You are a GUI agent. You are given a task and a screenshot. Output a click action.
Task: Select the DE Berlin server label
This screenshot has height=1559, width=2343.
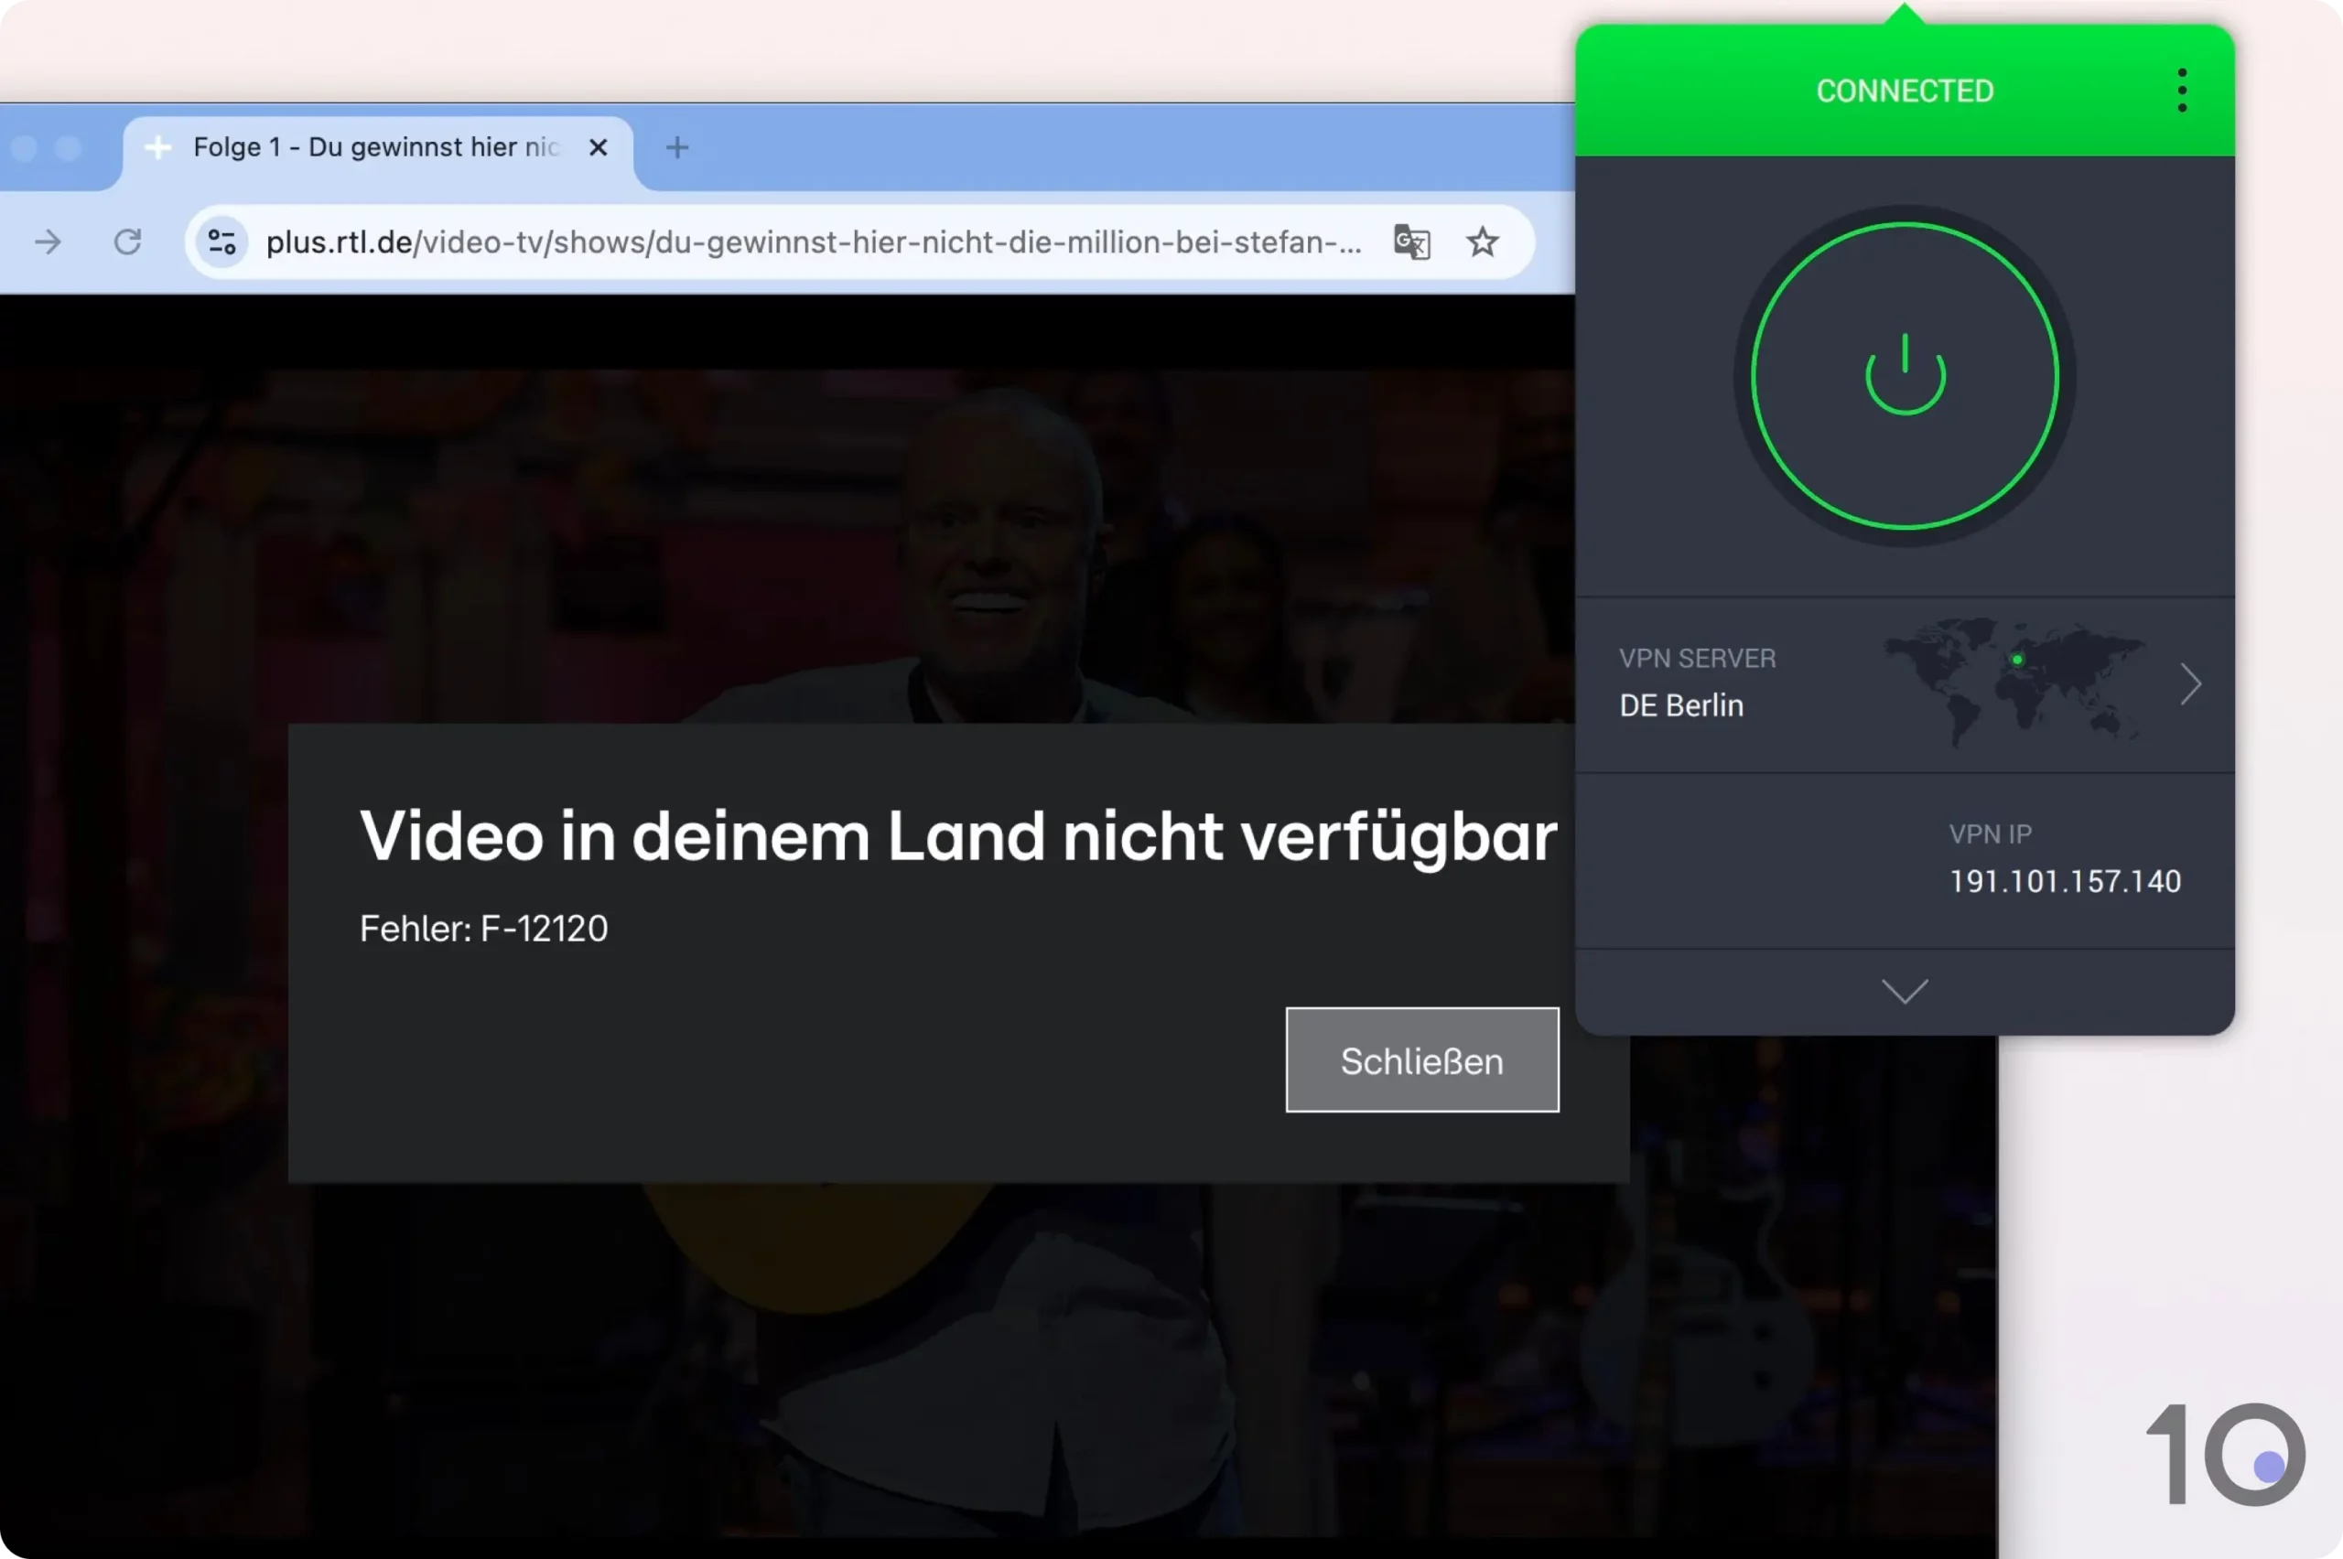tap(1679, 704)
